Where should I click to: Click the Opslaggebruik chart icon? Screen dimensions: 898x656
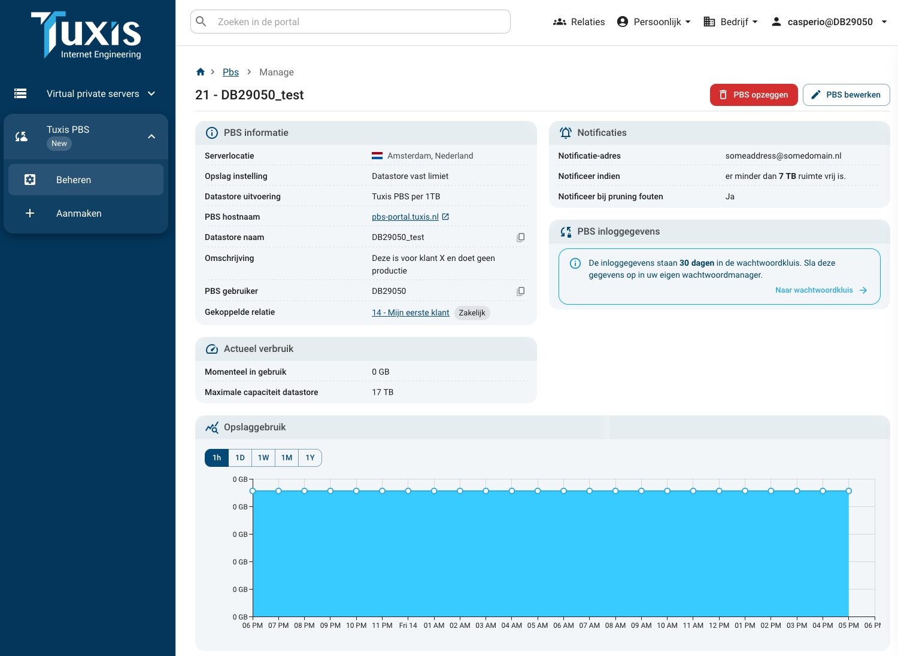point(212,427)
